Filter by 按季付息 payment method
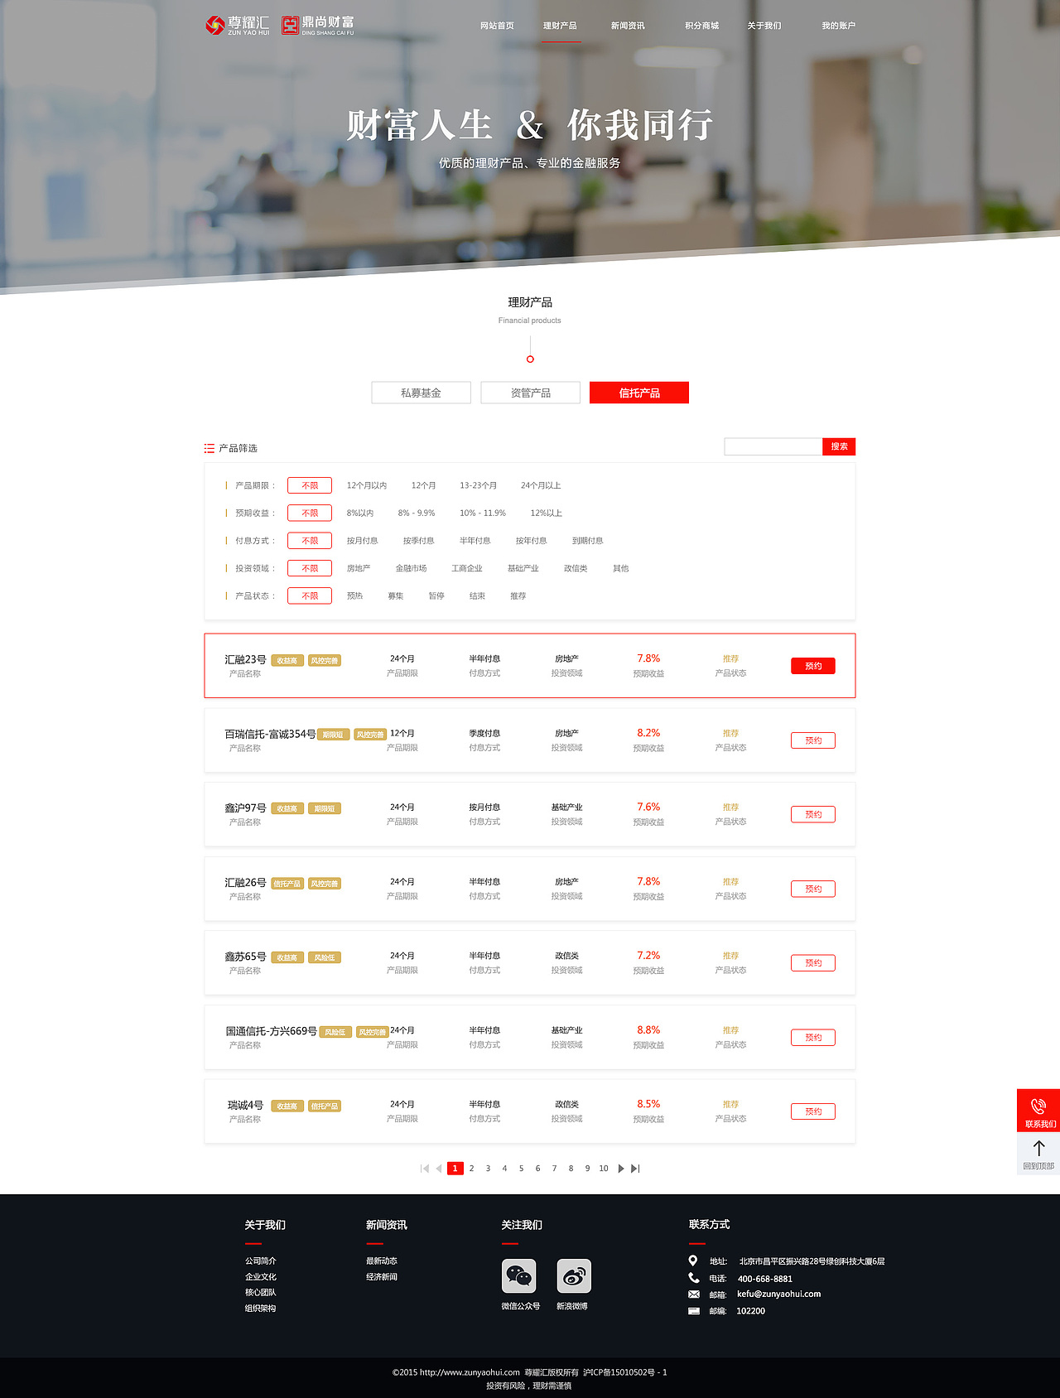Viewport: 1060px width, 1398px height. [419, 541]
